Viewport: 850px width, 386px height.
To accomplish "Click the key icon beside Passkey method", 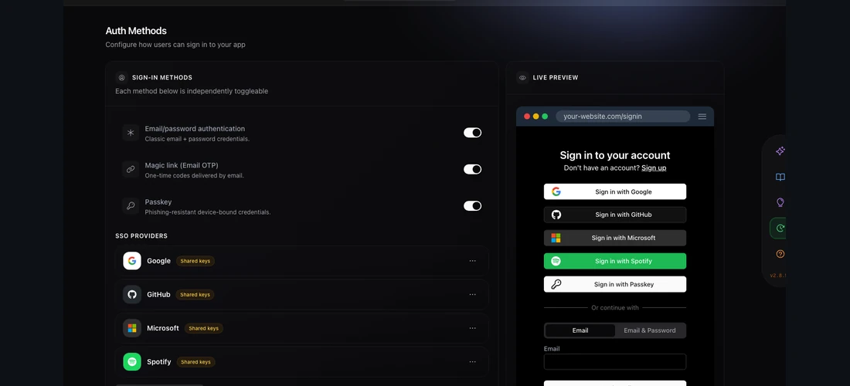I will 131,205.
